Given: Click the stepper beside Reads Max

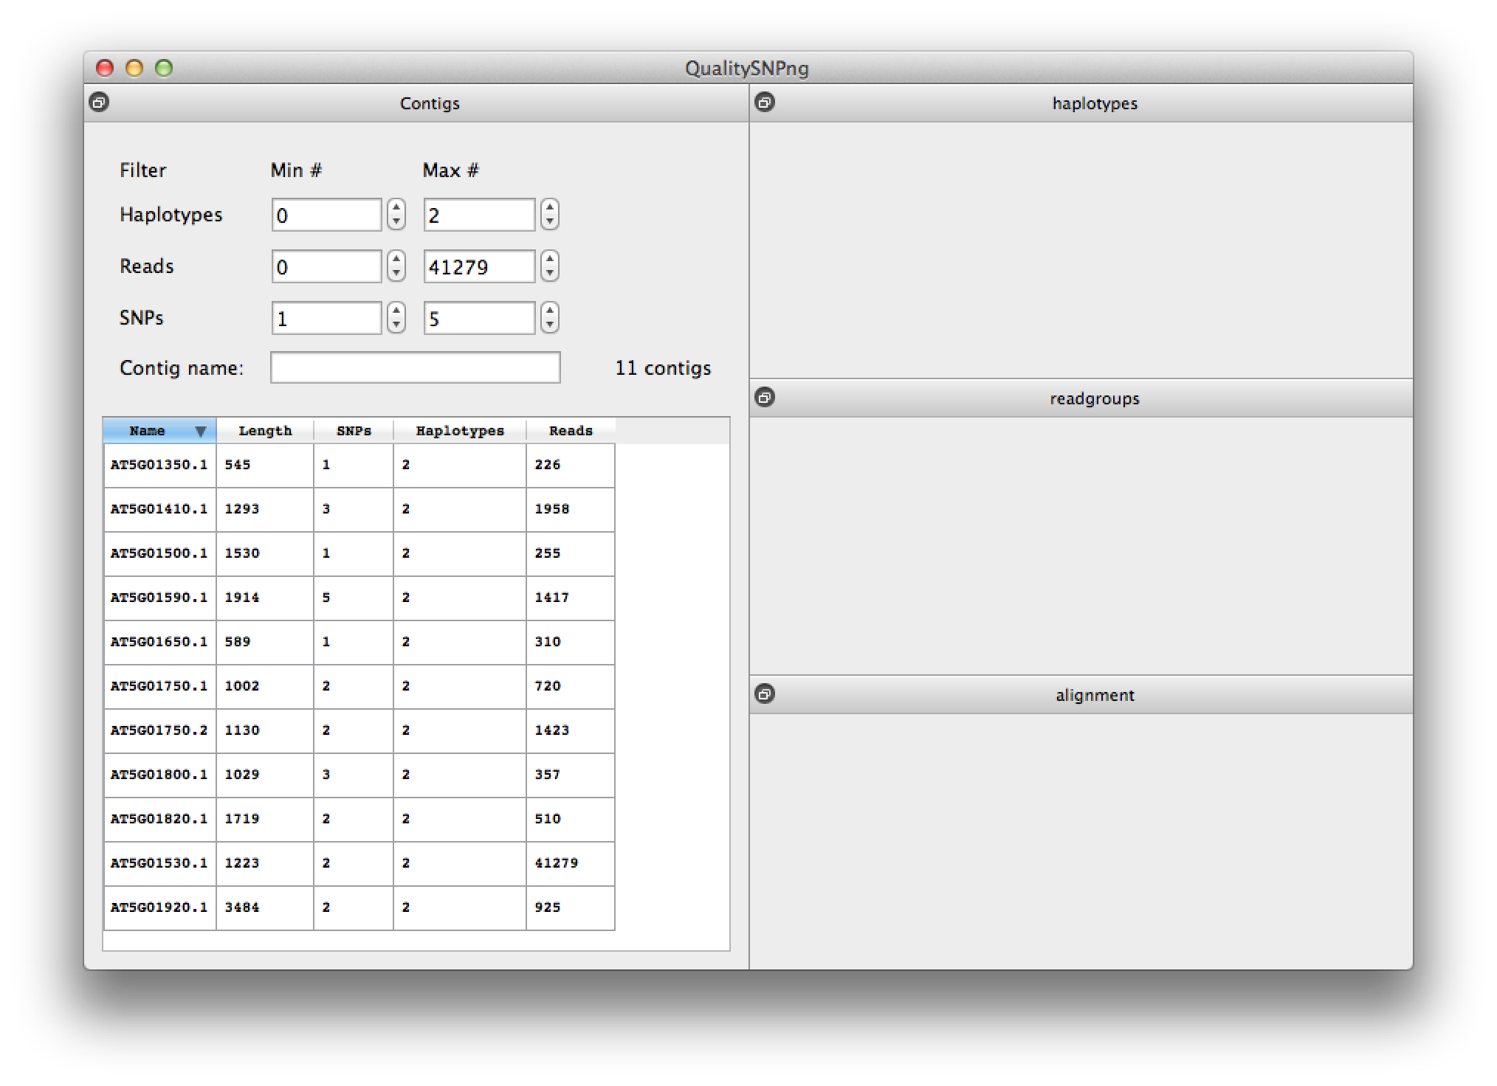Looking at the screenshot, I should pyautogui.click(x=549, y=266).
